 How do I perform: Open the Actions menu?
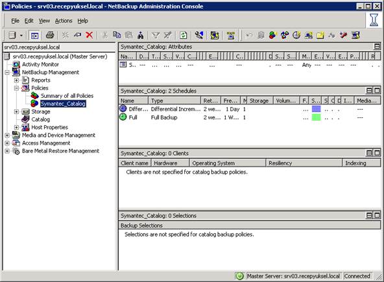pyautogui.click(x=64, y=21)
